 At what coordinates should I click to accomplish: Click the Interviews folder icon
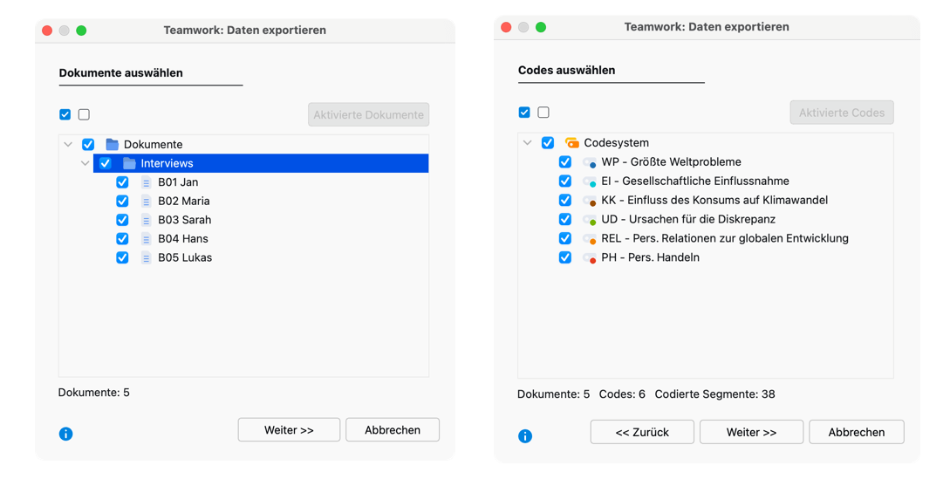(130, 163)
